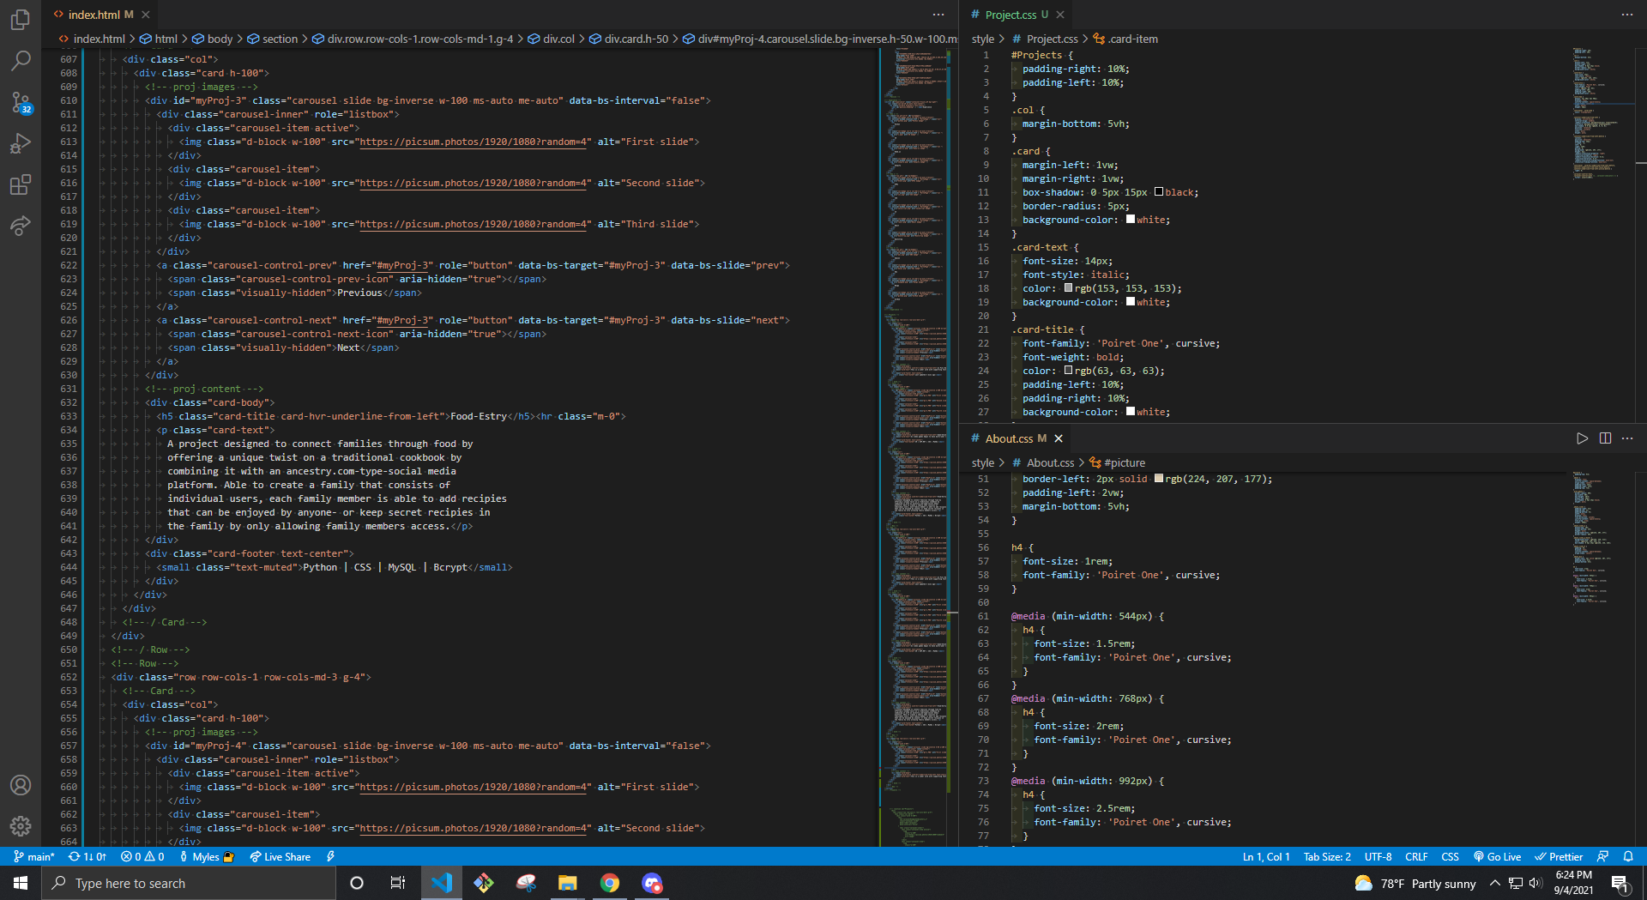Open Source Control view with 32 badge
This screenshot has height=900, width=1647.
[21, 102]
